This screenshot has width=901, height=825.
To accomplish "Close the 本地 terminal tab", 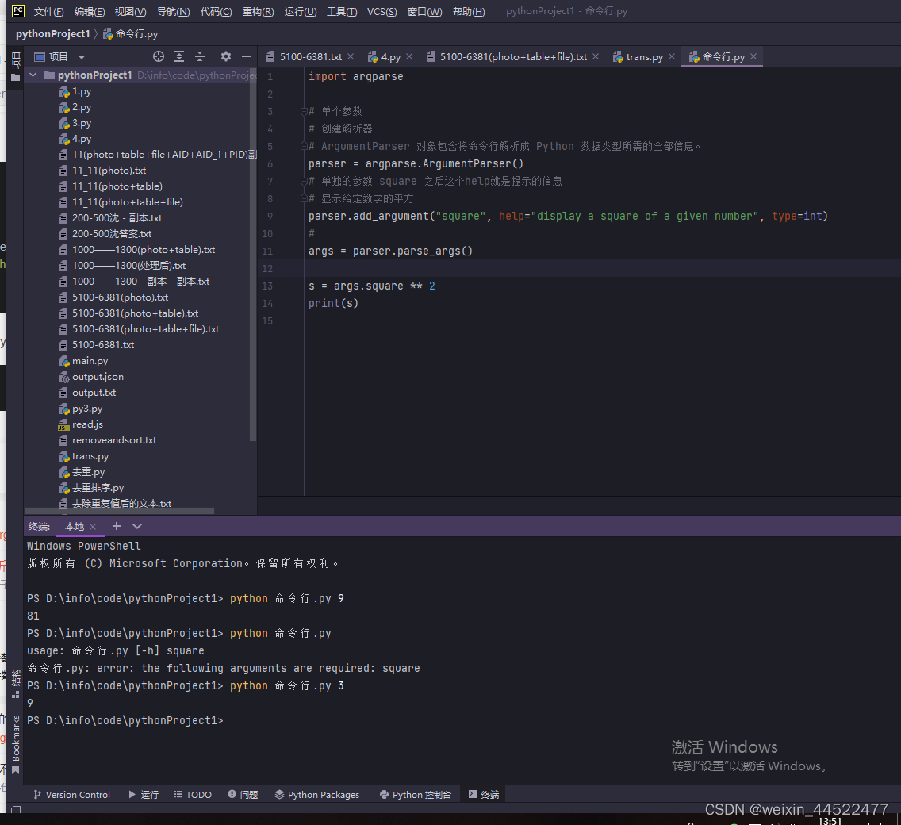I will pos(93,527).
